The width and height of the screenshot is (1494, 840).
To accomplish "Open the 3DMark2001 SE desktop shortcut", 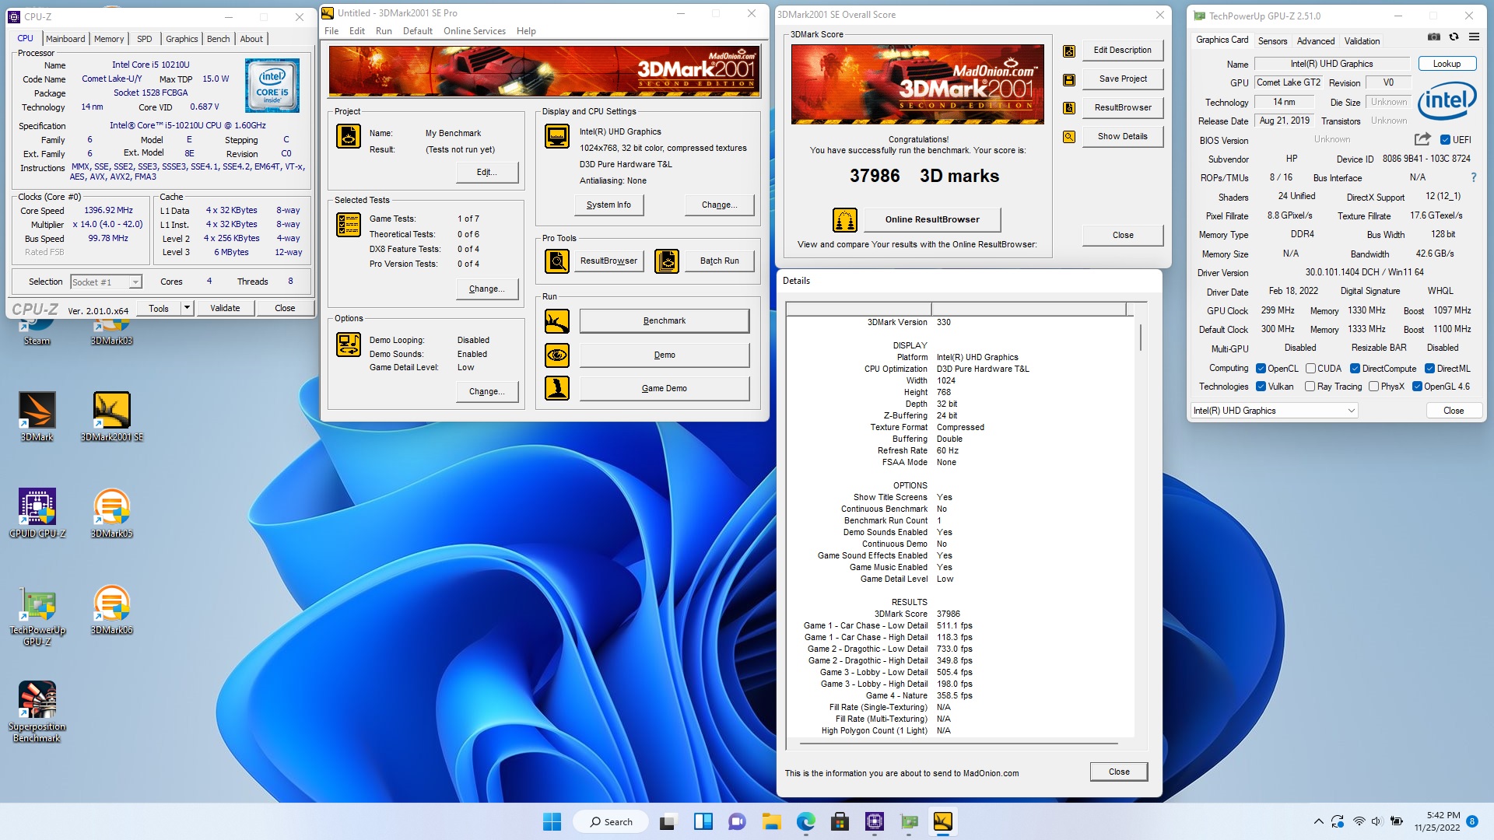I will [112, 417].
